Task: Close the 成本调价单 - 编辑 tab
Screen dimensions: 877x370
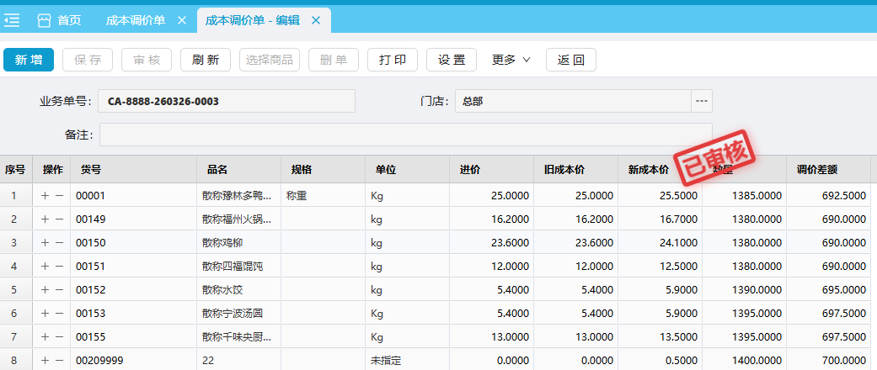Action: [316, 20]
